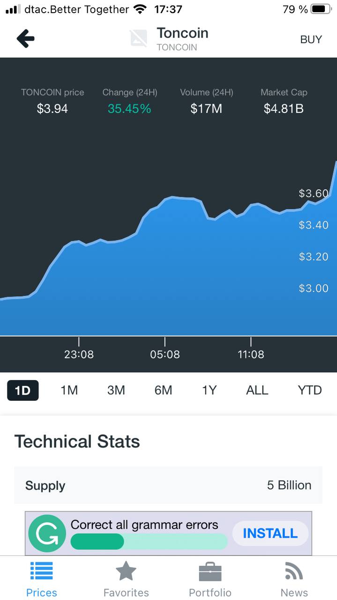The width and height of the screenshot is (337, 600).
Task: Switch chart range to 1M
Action: point(69,390)
